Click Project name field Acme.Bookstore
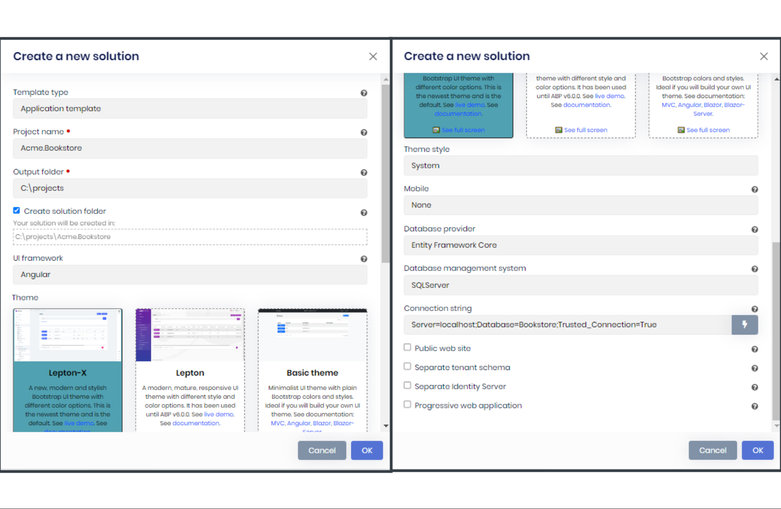This screenshot has height=509, width=781. pos(190,148)
